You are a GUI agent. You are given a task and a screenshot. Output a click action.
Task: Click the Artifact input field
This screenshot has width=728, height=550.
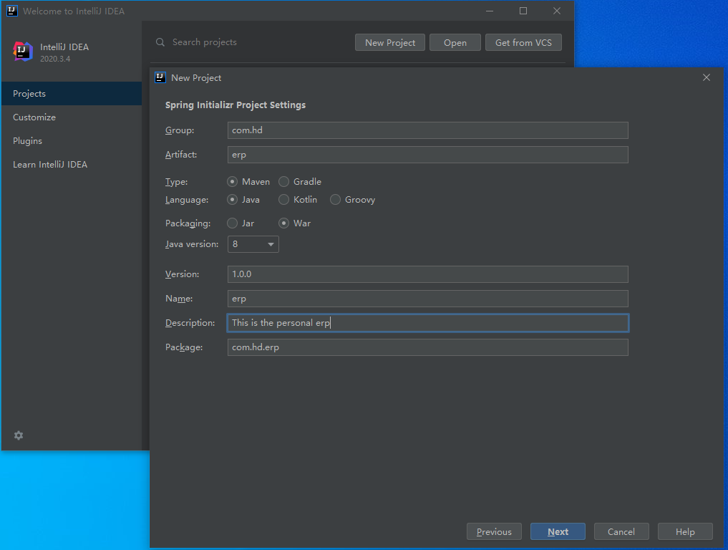[427, 155]
